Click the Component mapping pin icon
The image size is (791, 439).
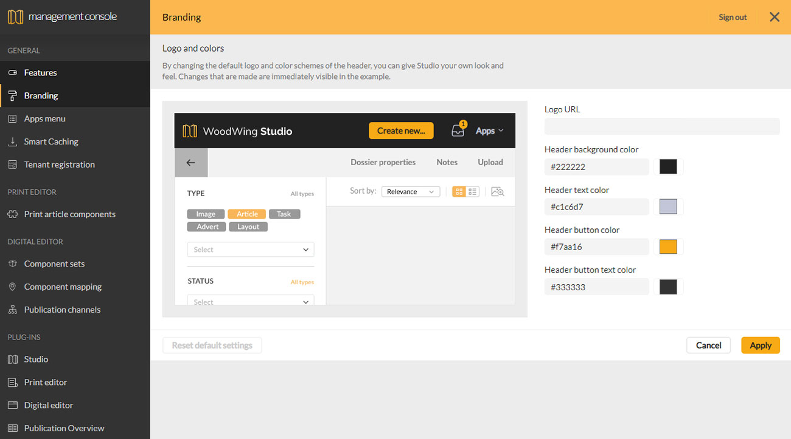click(x=12, y=287)
